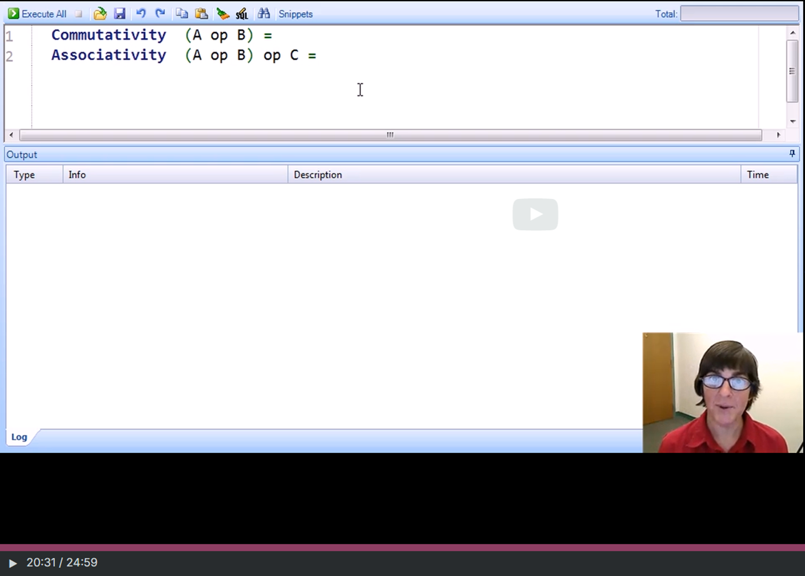The height and width of the screenshot is (576, 805).
Task: Click the horizontal scrollbar thumb
Action: tap(390, 135)
